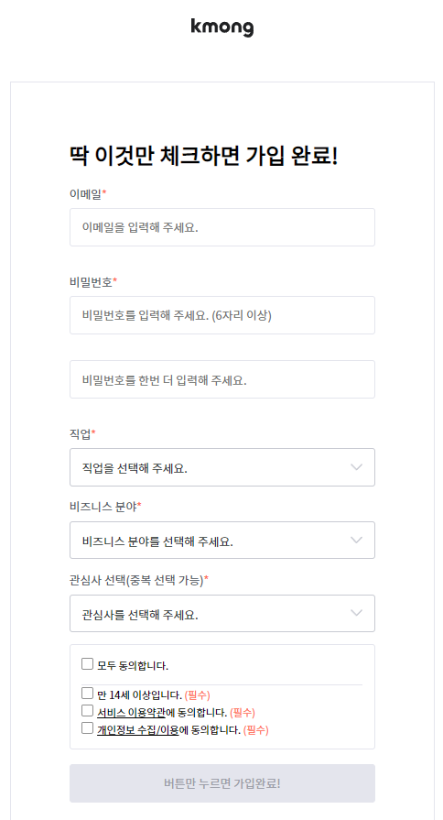Click the 모두 동의합니다 label text
This screenshot has width=443, height=820.
pos(133,666)
